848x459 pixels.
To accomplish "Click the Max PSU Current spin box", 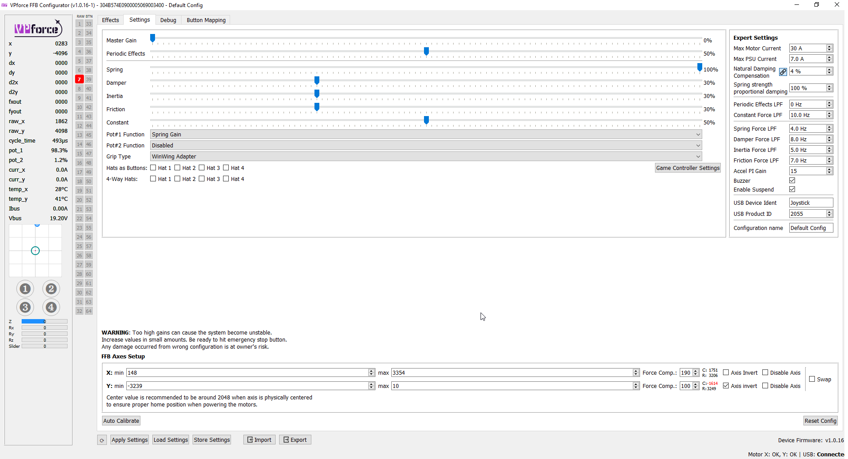I will (x=811, y=59).
